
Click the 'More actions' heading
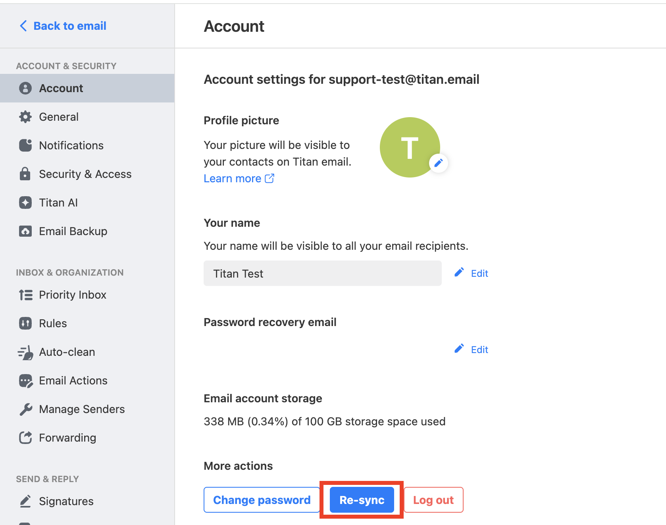pyautogui.click(x=238, y=466)
